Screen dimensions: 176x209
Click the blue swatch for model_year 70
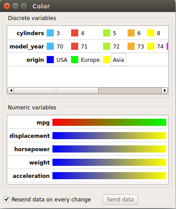click(x=50, y=46)
